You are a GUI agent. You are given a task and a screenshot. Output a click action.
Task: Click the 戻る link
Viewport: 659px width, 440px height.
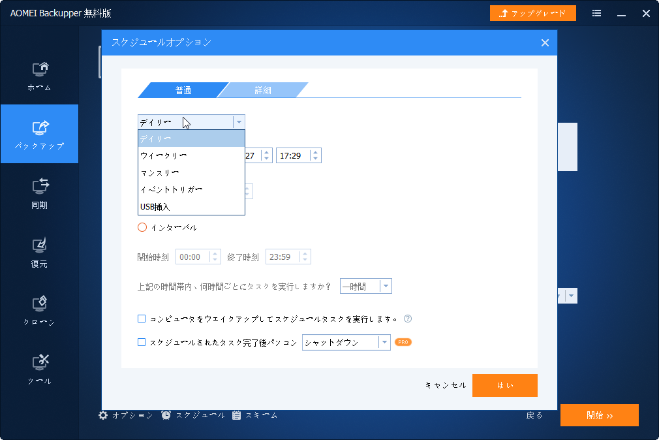534,416
